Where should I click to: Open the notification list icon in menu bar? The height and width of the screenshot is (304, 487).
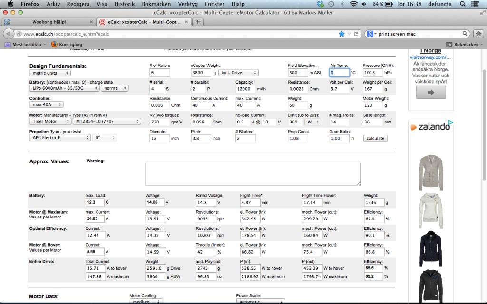pos(475,4)
